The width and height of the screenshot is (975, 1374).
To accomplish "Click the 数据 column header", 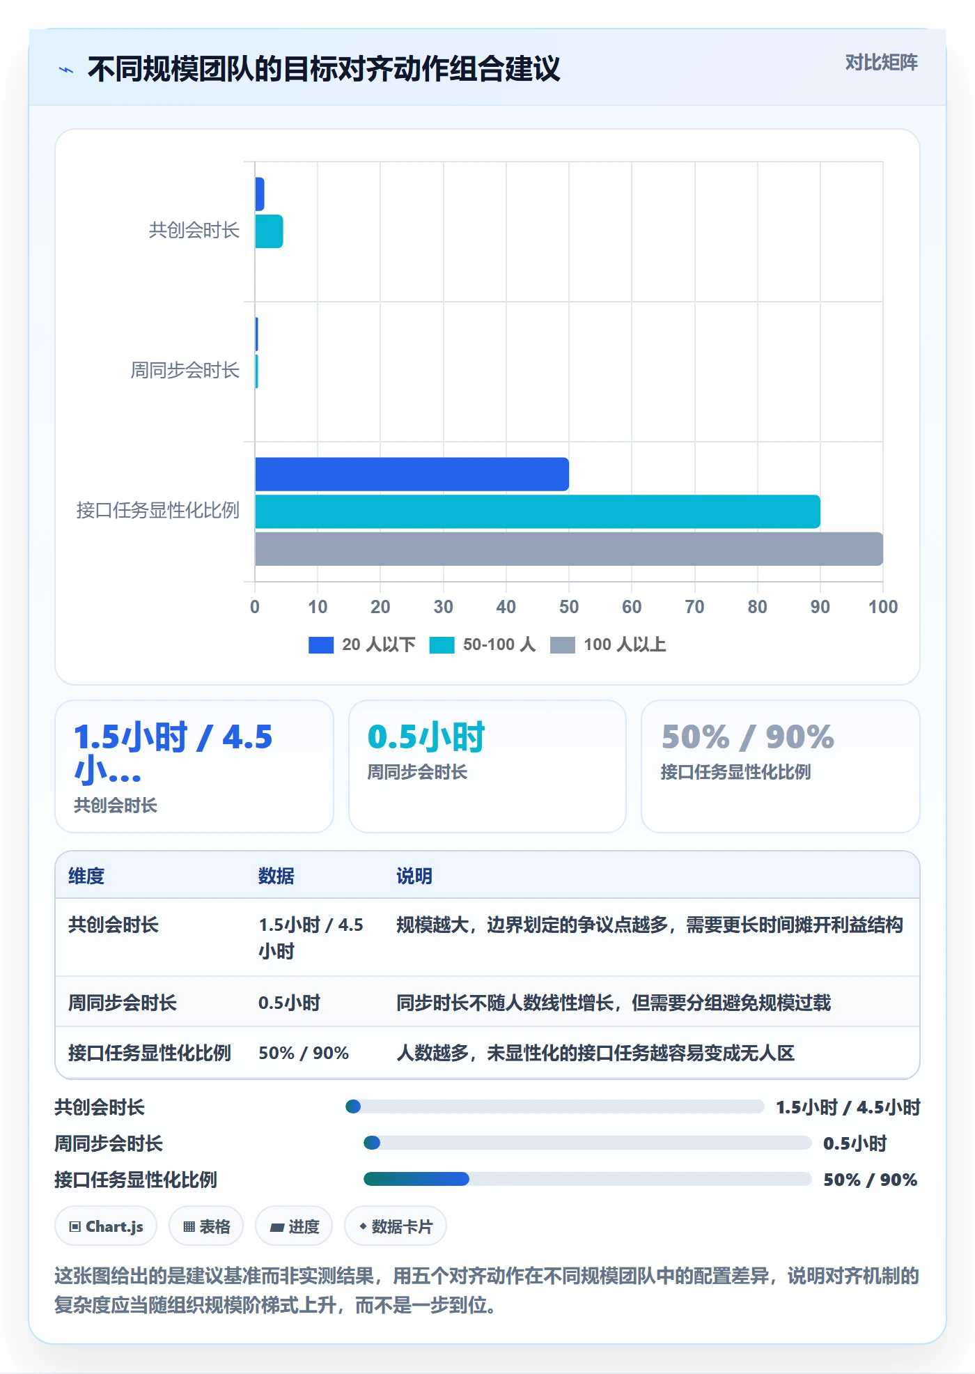I will coord(276,876).
